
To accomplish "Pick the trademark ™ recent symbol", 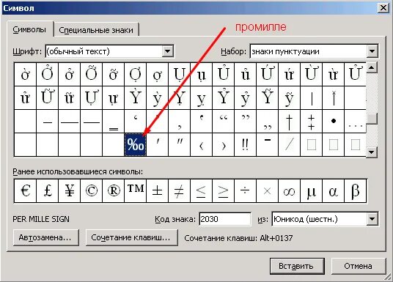I will pyautogui.click(x=136, y=191).
